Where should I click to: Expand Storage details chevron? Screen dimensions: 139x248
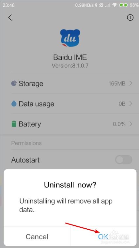tap(131, 83)
